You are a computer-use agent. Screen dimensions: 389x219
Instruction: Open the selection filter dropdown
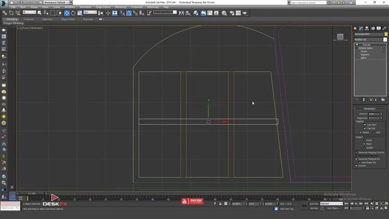(x=29, y=12)
